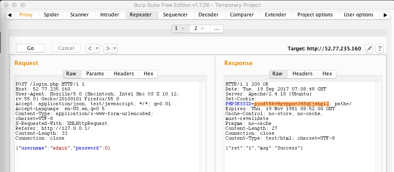Click the Server: Apache/2.4.18 header line
This screenshot has width=394, height=172.
click(x=268, y=94)
